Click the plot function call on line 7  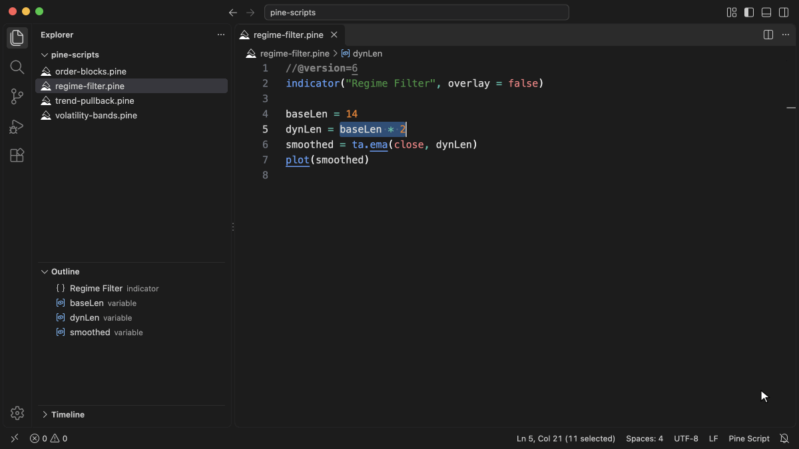(298, 160)
